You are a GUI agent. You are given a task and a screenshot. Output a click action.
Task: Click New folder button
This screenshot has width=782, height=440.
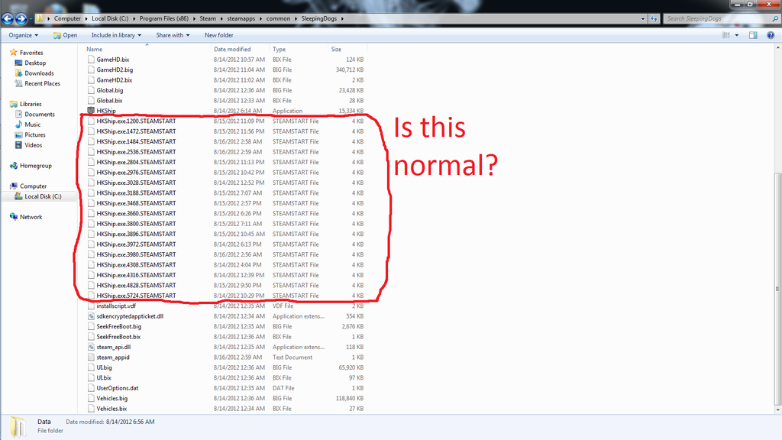218,35
